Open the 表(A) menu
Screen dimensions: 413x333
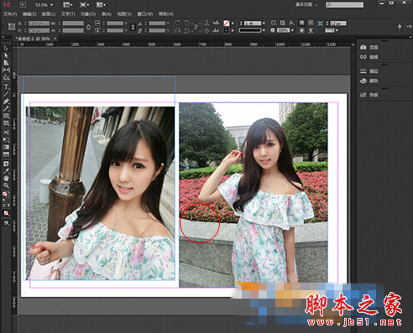pos(107,13)
